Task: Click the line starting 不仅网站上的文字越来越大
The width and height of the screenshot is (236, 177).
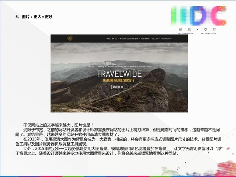Action: (x=58, y=125)
